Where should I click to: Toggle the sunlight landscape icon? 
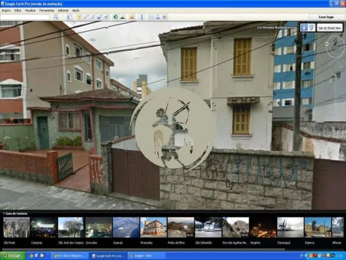123,17
